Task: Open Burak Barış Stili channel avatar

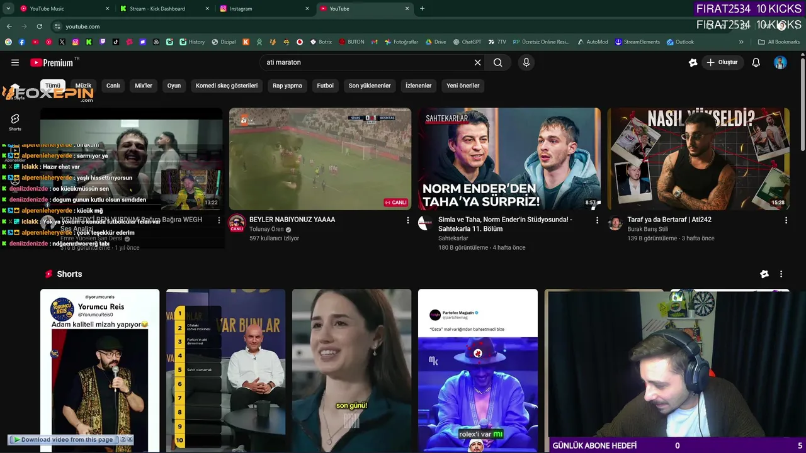Action: [615, 223]
